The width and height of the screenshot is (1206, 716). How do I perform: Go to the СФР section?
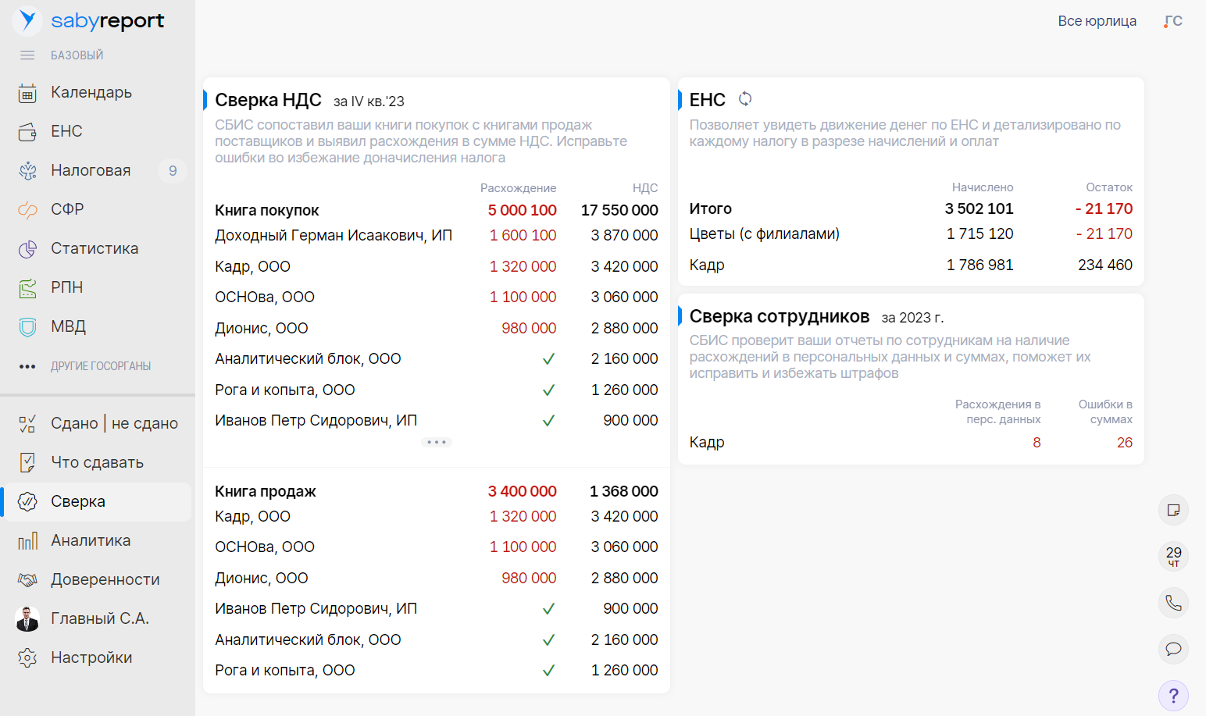tap(66, 208)
